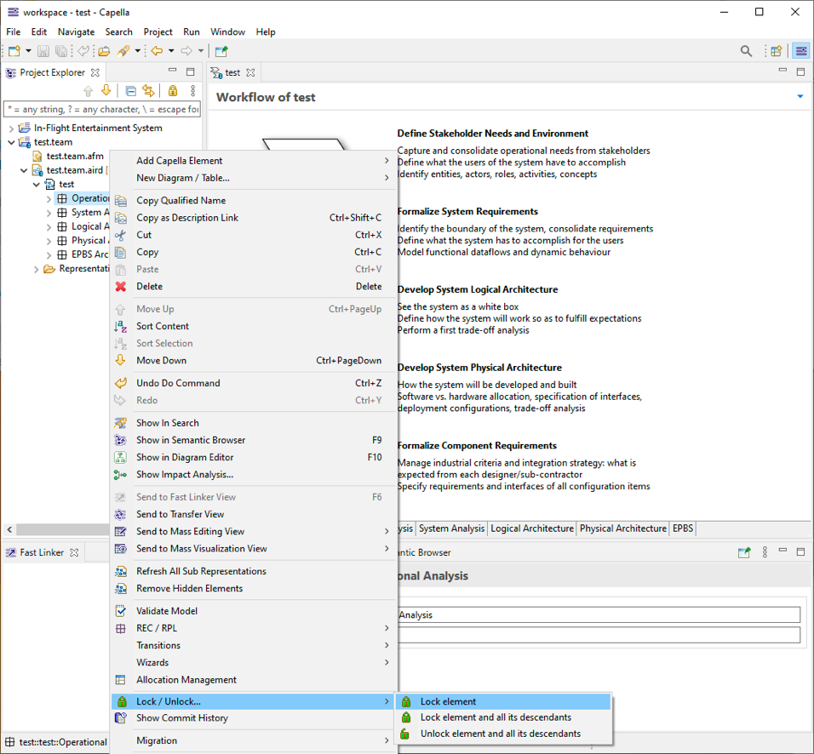The height and width of the screenshot is (754, 814).
Task: Toggle Link with Editor in Project Explorer
Action: [148, 91]
